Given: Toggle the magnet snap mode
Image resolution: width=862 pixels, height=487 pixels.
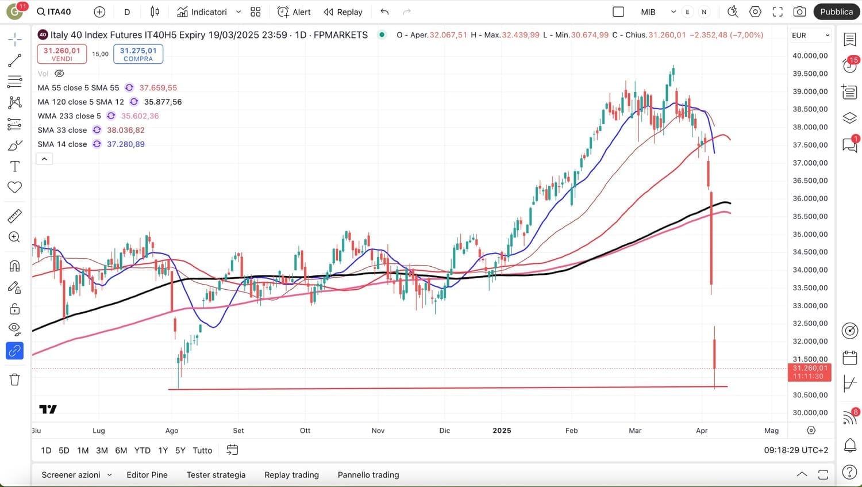Looking at the screenshot, I should [15, 266].
